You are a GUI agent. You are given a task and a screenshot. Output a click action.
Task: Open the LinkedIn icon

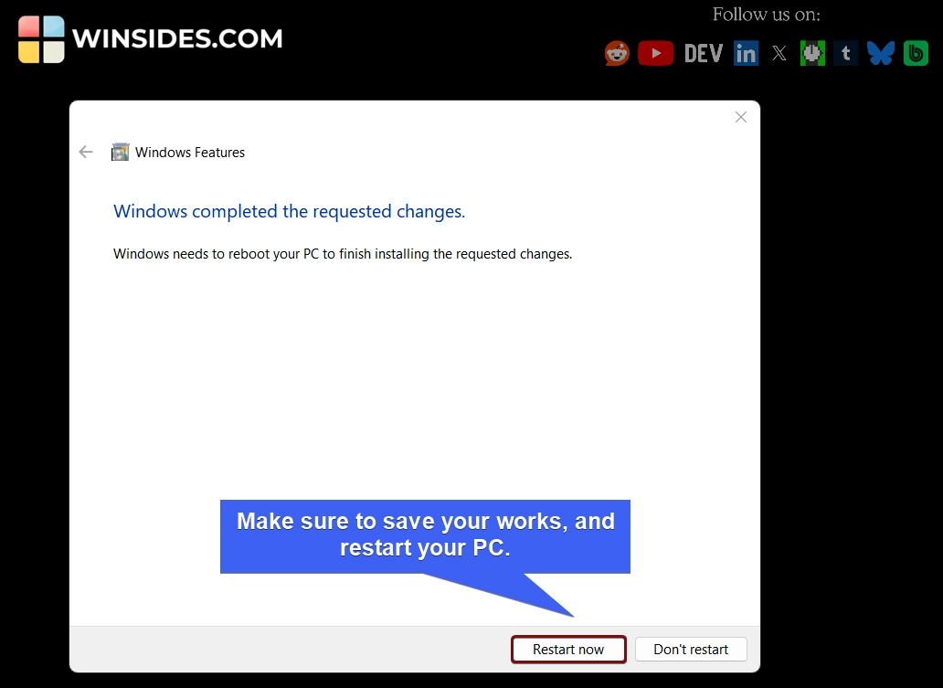click(x=746, y=54)
